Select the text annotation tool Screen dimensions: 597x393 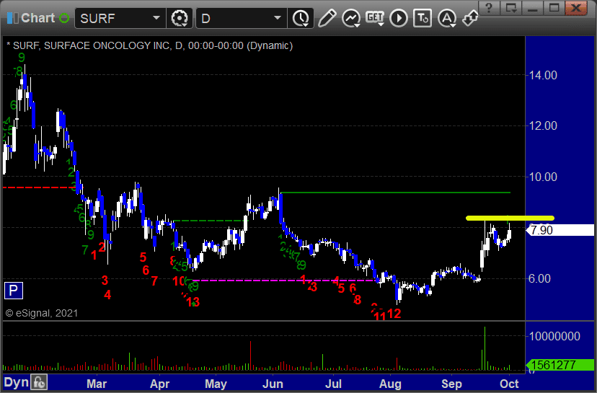click(x=423, y=18)
